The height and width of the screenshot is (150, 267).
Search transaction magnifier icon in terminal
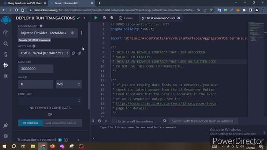165,121
